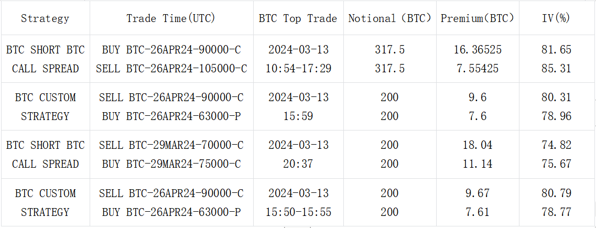Click the BTC Top Trade header
Image resolution: width=596 pixels, height=228 pixels.
298,18
